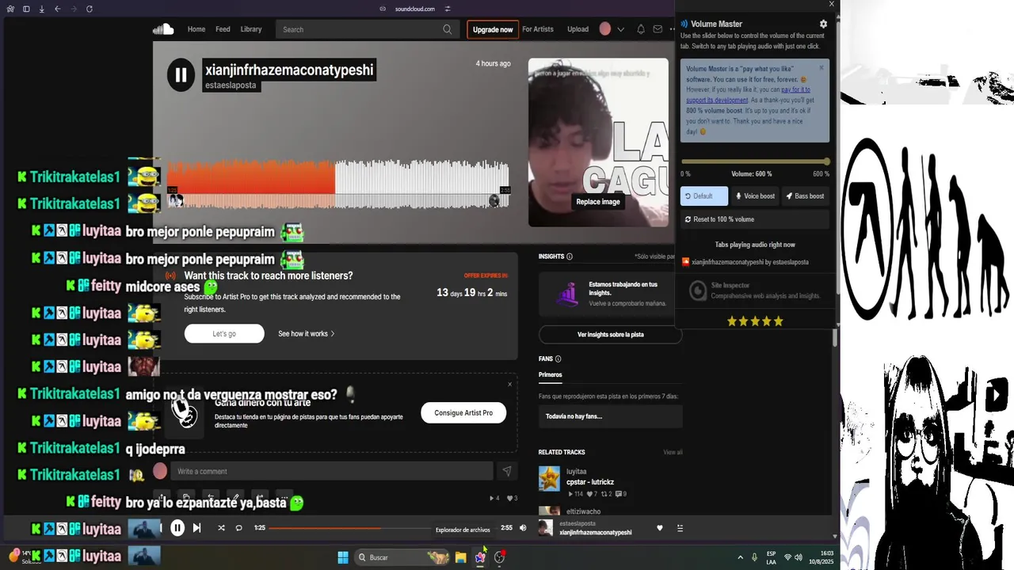Open the notifications bell
Image resolution: width=1014 pixels, height=570 pixels.
pyautogui.click(x=641, y=29)
